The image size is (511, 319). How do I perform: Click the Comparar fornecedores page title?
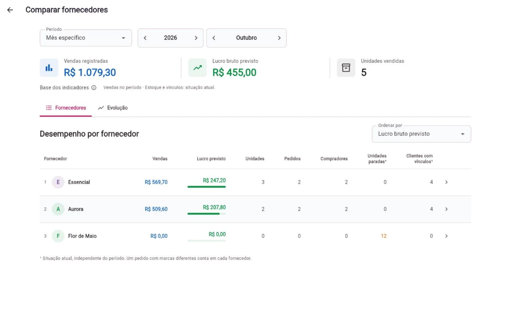click(67, 10)
